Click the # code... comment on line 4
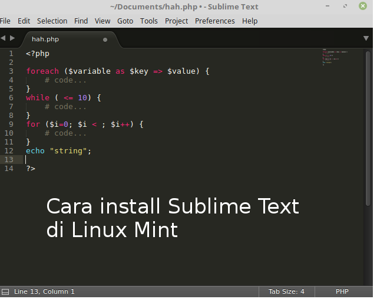 tap(65, 80)
